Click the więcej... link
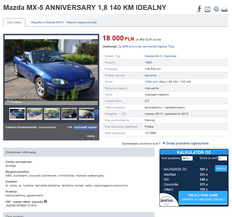 (x=92, y=136)
